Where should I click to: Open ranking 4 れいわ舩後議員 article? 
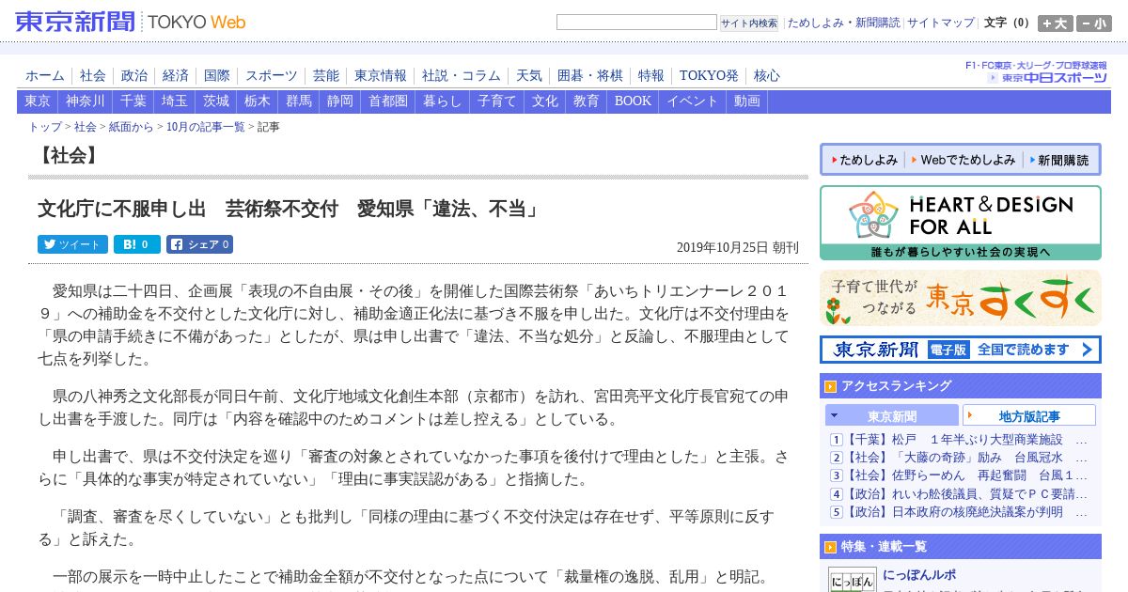(x=965, y=494)
